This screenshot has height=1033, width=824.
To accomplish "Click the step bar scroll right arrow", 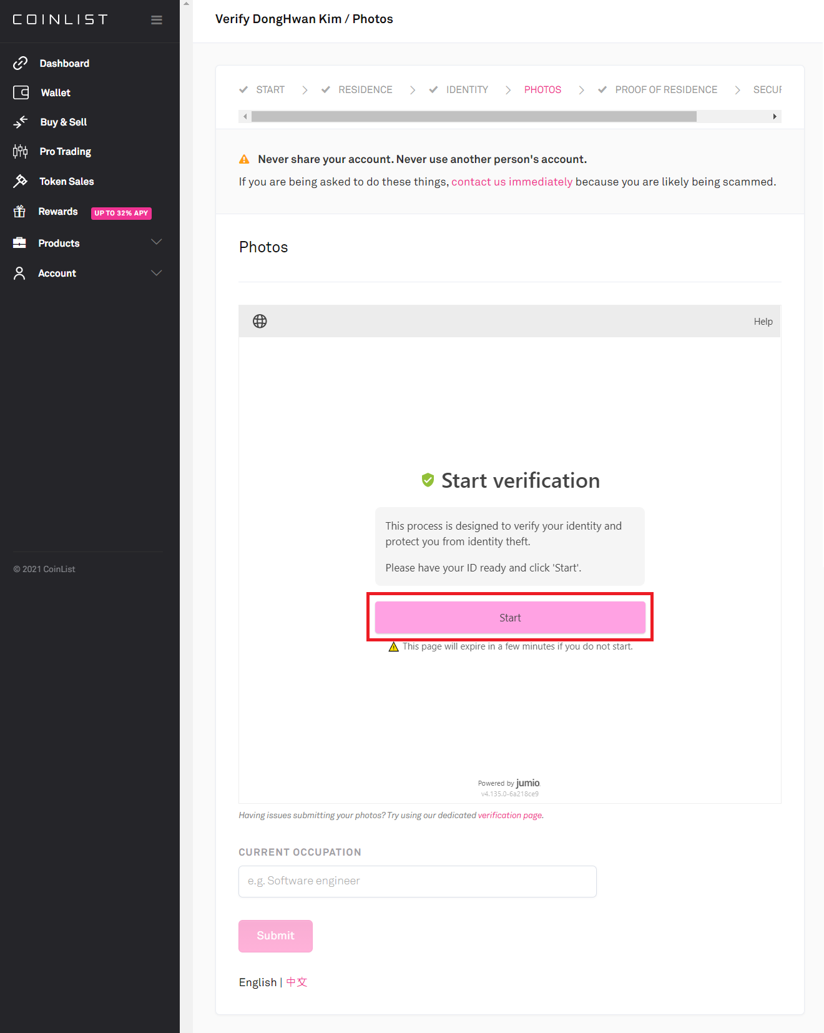I will point(775,116).
